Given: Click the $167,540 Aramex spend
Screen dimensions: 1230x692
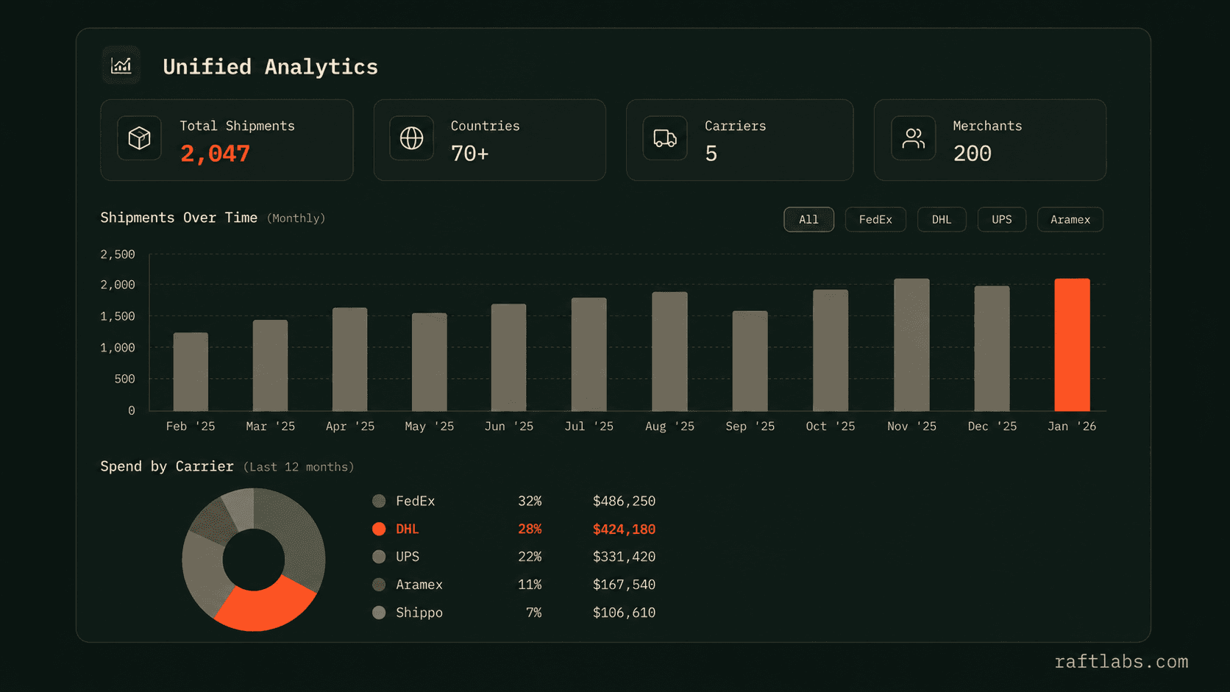Looking at the screenshot, I should (x=624, y=585).
